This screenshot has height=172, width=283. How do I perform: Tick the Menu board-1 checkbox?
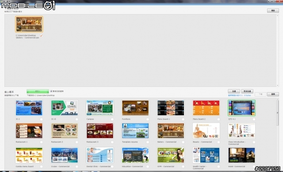[183, 119]
